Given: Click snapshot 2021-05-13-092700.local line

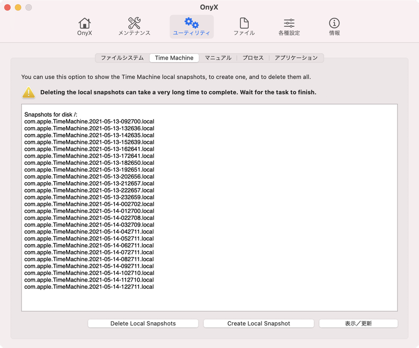Looking at the screenshot, I should [x=89, y=121].
